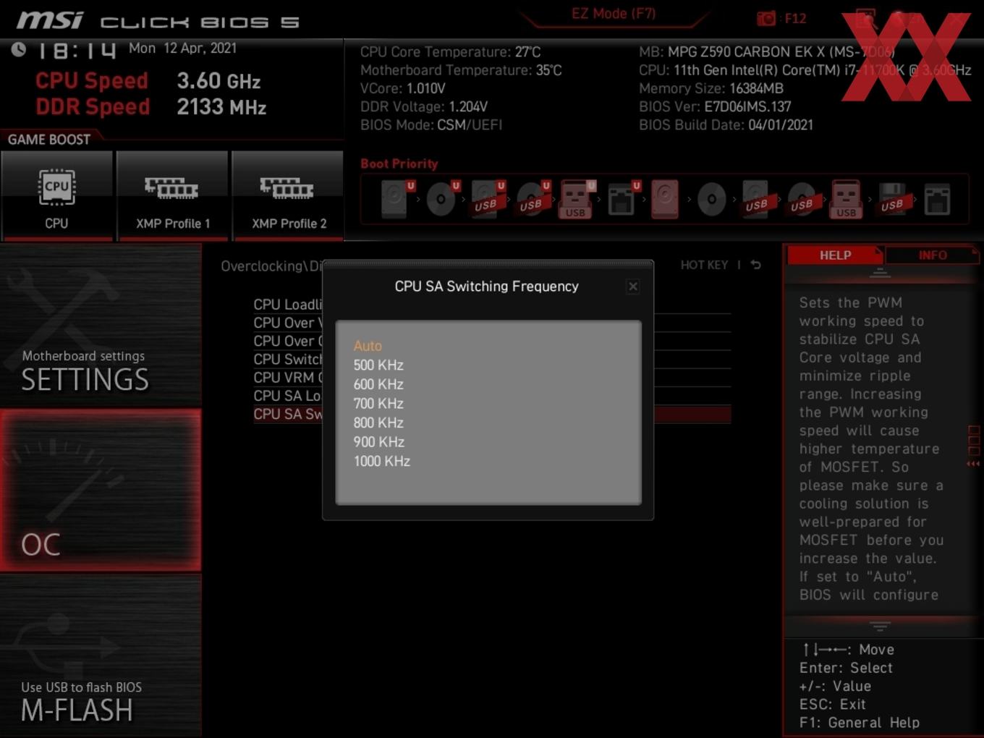The image size is (984, 738).
Task: Switch to the HELP tab
Action: pos(835,255)
